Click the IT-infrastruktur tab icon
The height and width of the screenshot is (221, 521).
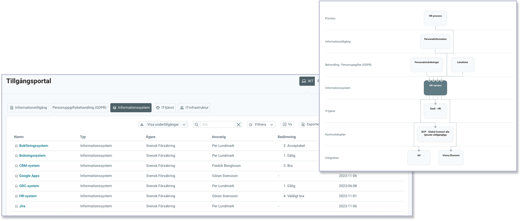(182, 108)
